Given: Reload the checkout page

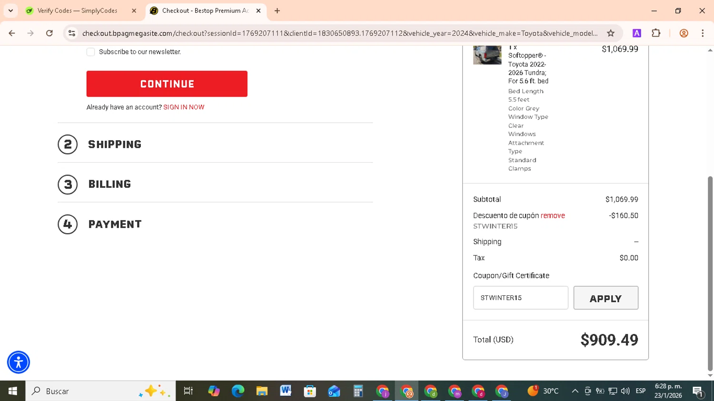Looking at the screenshot, I should click(50, 33).
